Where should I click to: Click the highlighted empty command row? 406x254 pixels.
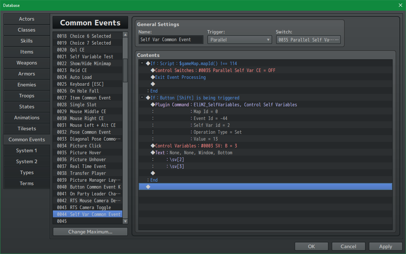(266, 187)
